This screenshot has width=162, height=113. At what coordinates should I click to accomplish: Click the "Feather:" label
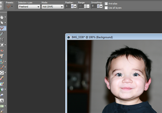69,2
